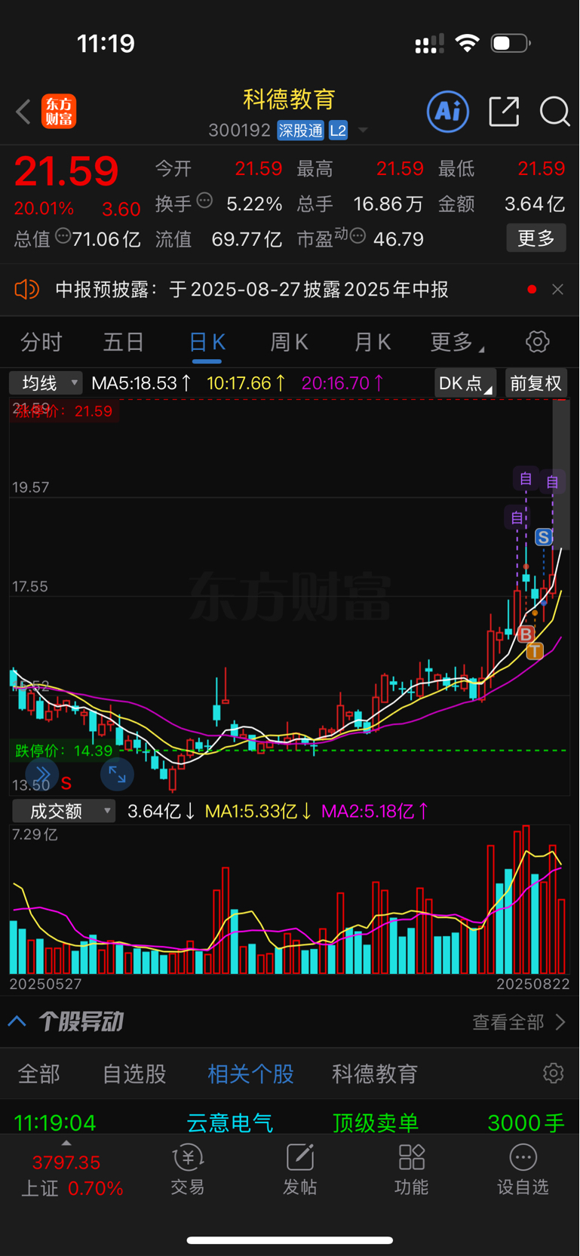
Task: Tap the share icon
Action: point(504,112)
